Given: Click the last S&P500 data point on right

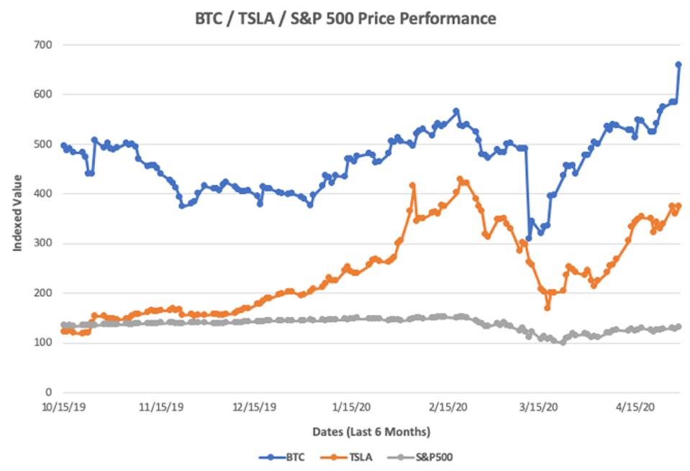Looking at the screenshot, I should click(x=678, y=326).
